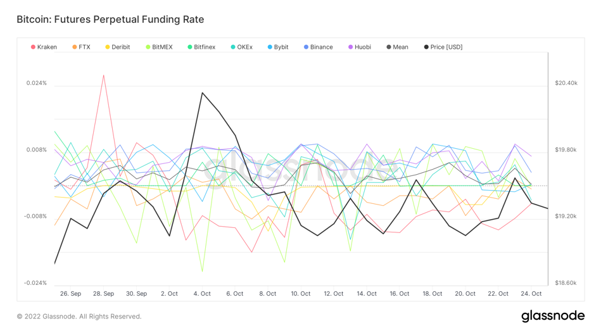Click the 14. Oct date label
601x328 pixels.
(367, 294)
